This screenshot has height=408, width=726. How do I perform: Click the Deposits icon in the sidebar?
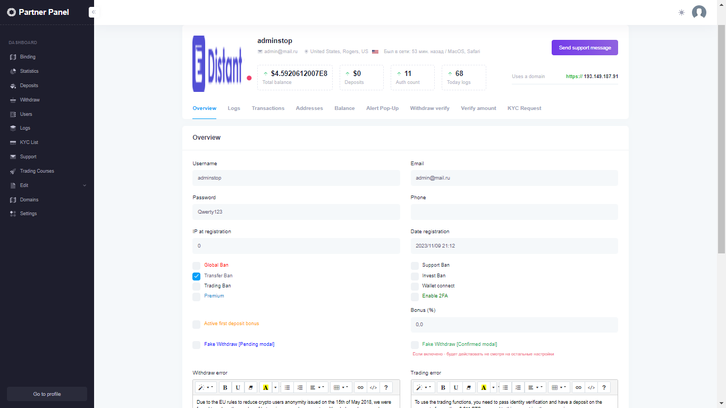pos(13,86)
